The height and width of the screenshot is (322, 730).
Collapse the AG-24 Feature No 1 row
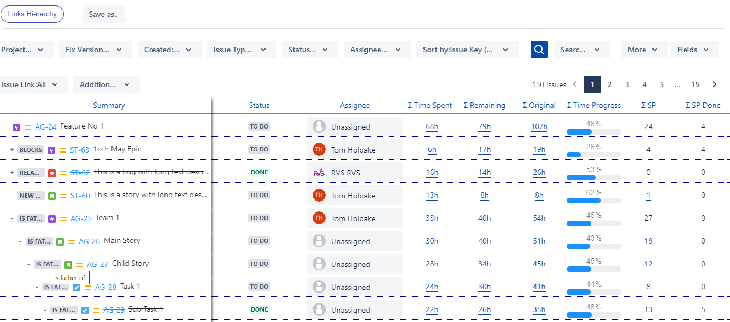4,126
